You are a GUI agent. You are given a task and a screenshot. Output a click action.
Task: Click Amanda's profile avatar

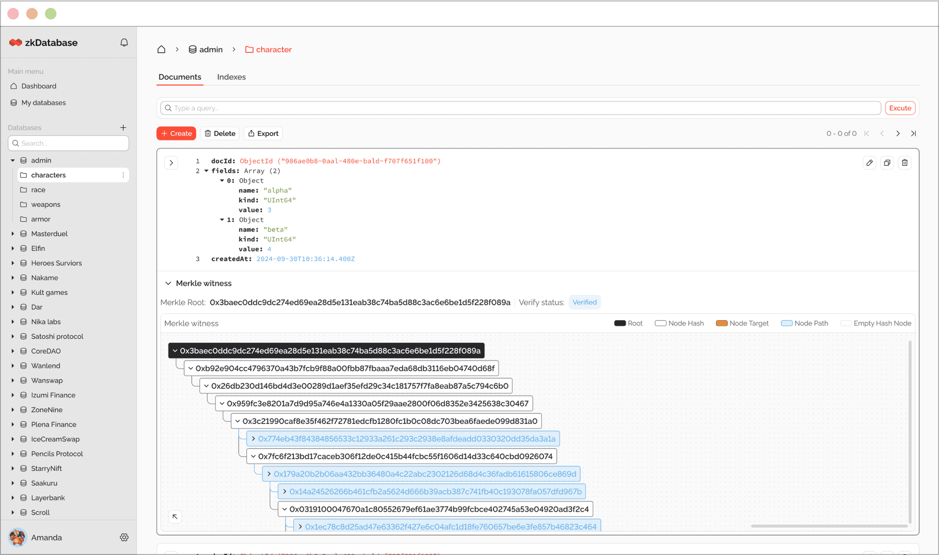pyautogui.click(x=18, y=537)
